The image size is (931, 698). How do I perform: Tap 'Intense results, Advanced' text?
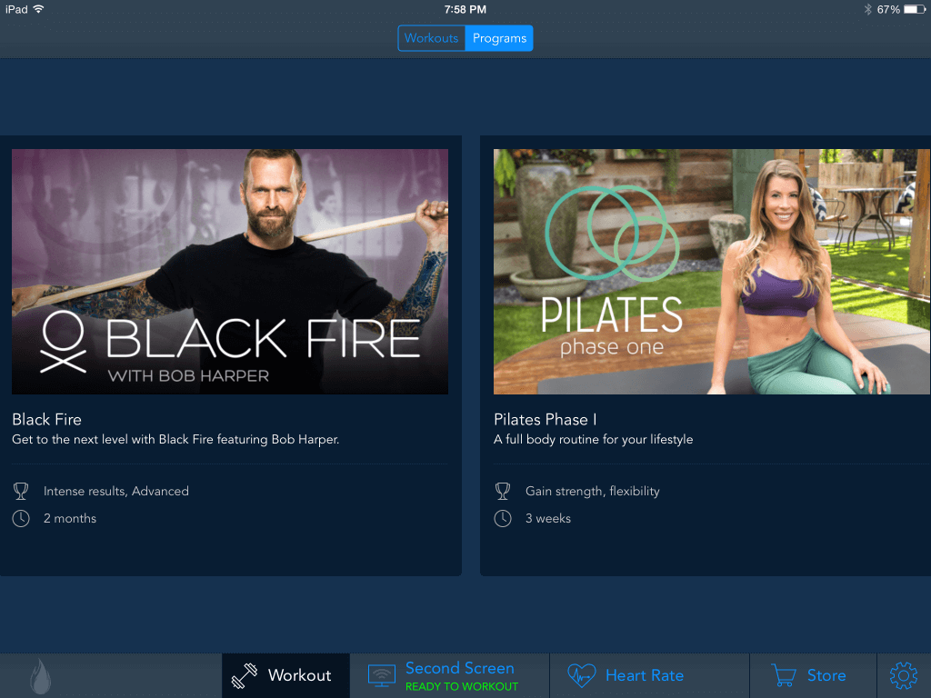(x=115, y=491)
